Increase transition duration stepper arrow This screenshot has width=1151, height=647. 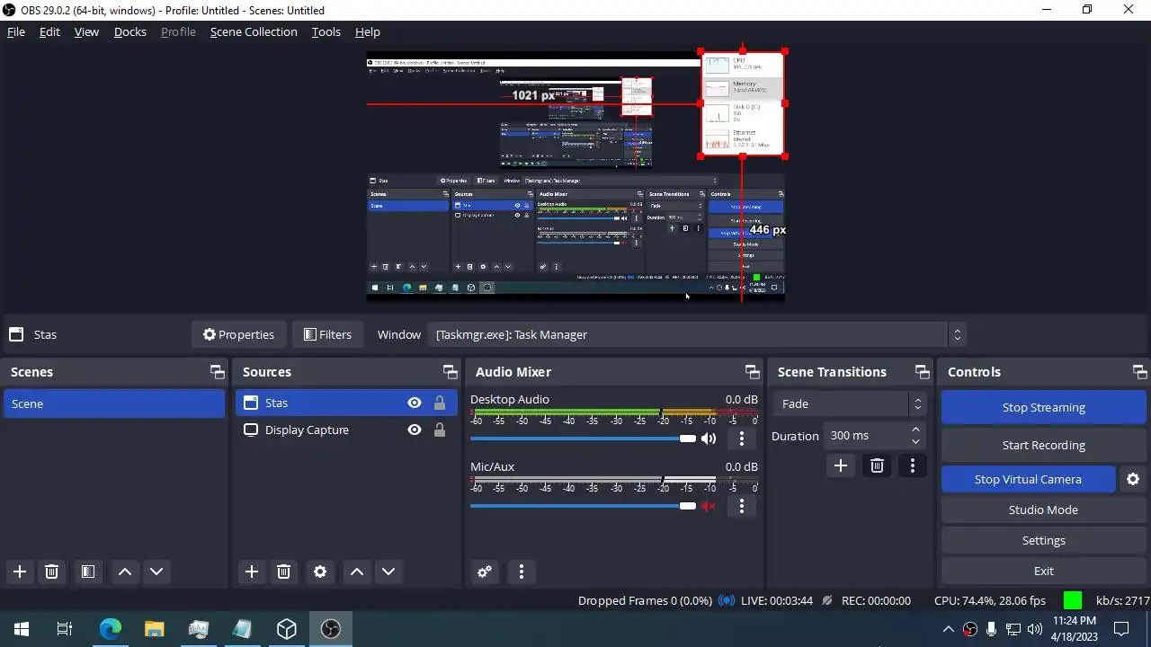click(x=915, y=430)
